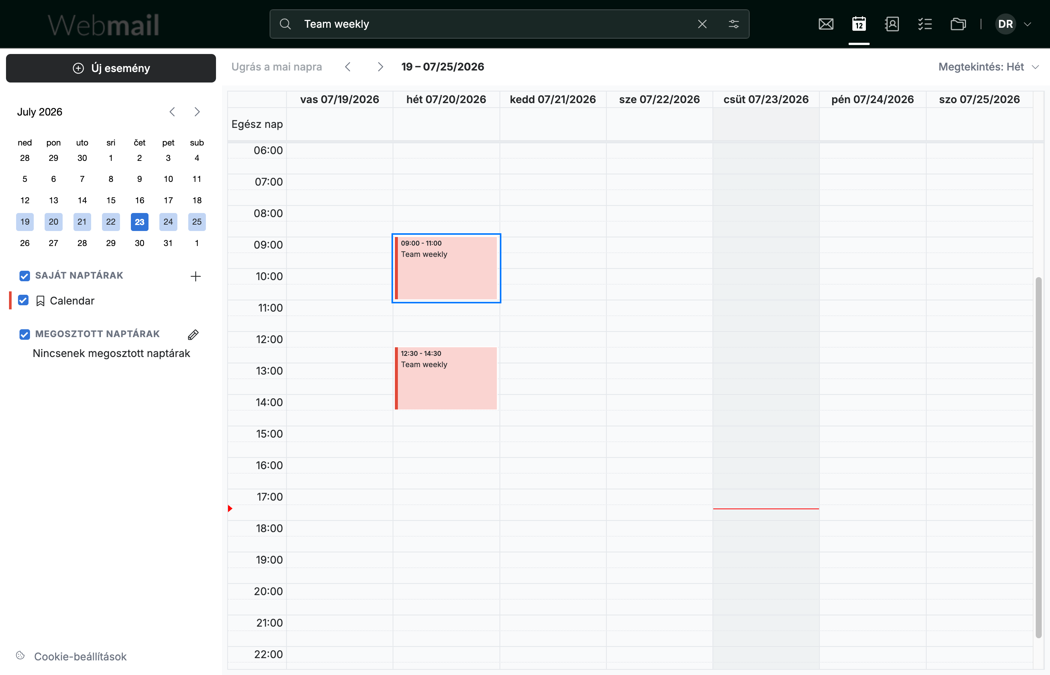The height and width of the screenshot is (675, 1050).
Task: Click the Új esemény button
Action: [x=111, y=68]
